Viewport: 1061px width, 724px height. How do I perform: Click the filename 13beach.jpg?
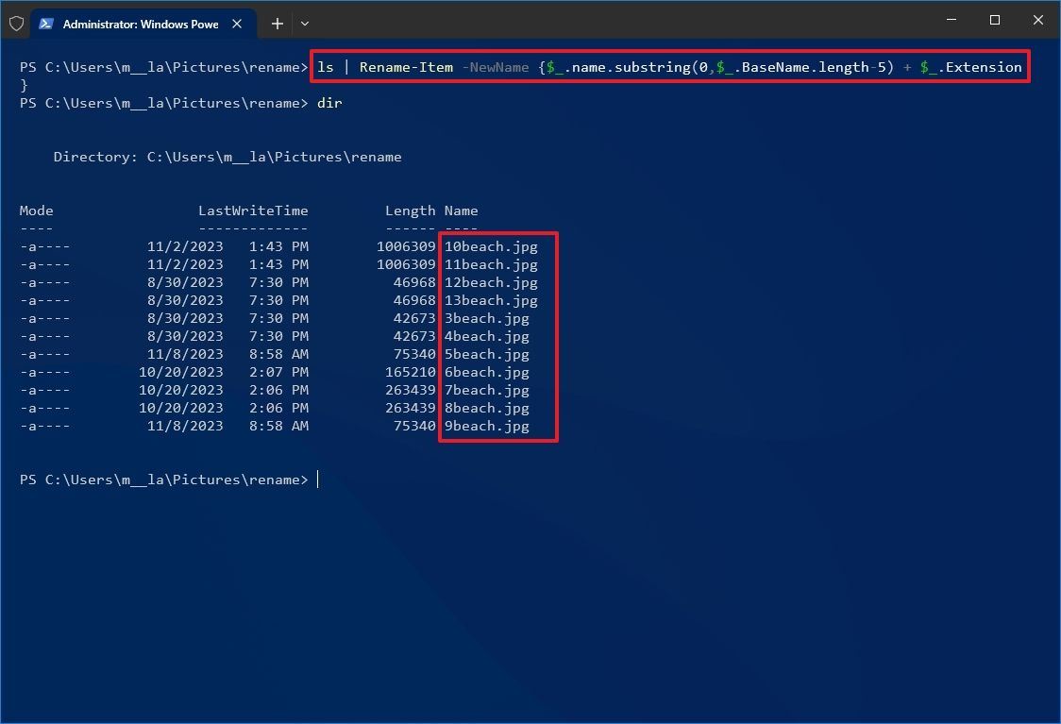tap(490, 300)
